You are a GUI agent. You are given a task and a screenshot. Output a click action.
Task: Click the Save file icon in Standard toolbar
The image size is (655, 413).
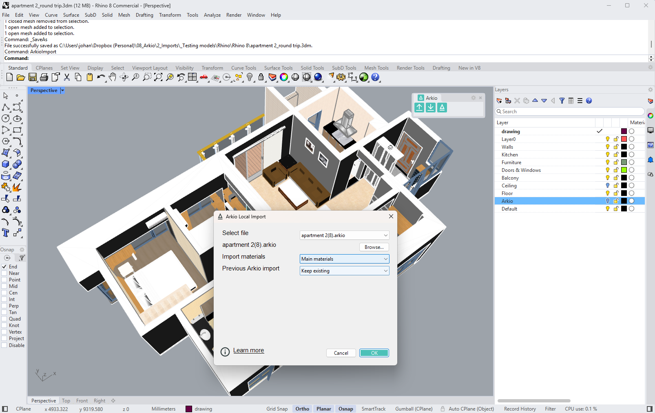click(x=32, y=77)
